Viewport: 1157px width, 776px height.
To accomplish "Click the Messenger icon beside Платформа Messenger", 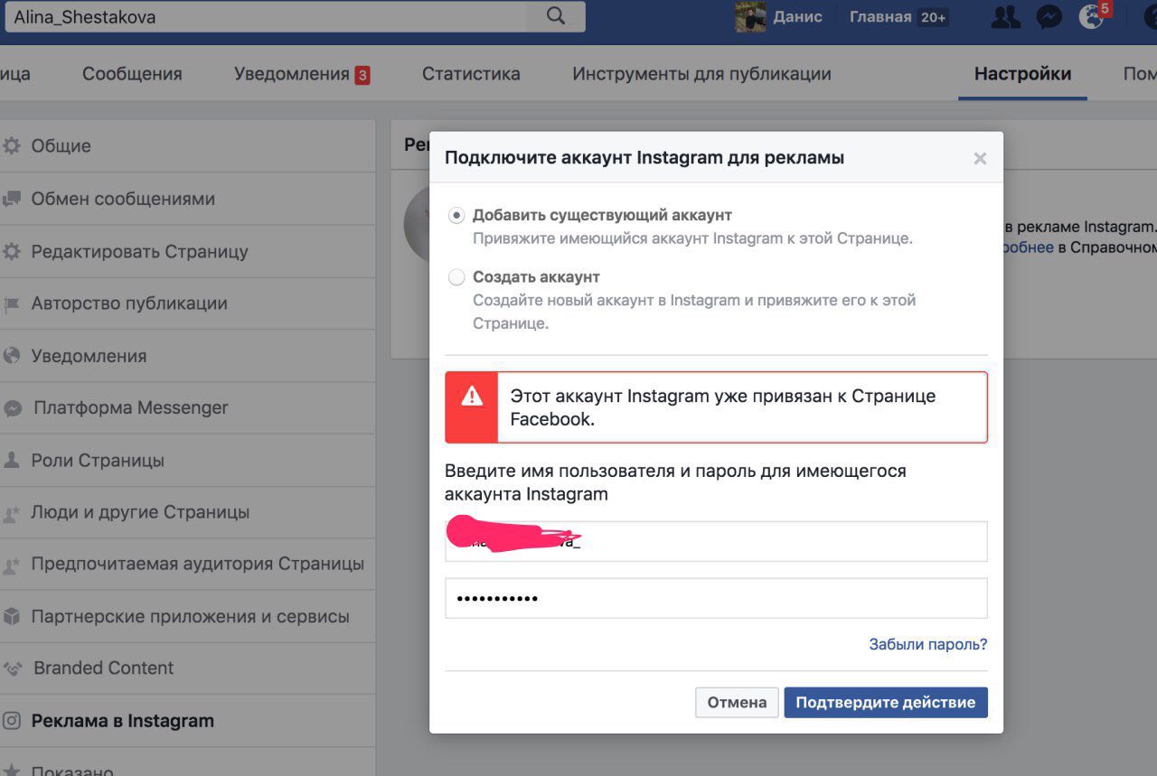I will click(13, 408).
